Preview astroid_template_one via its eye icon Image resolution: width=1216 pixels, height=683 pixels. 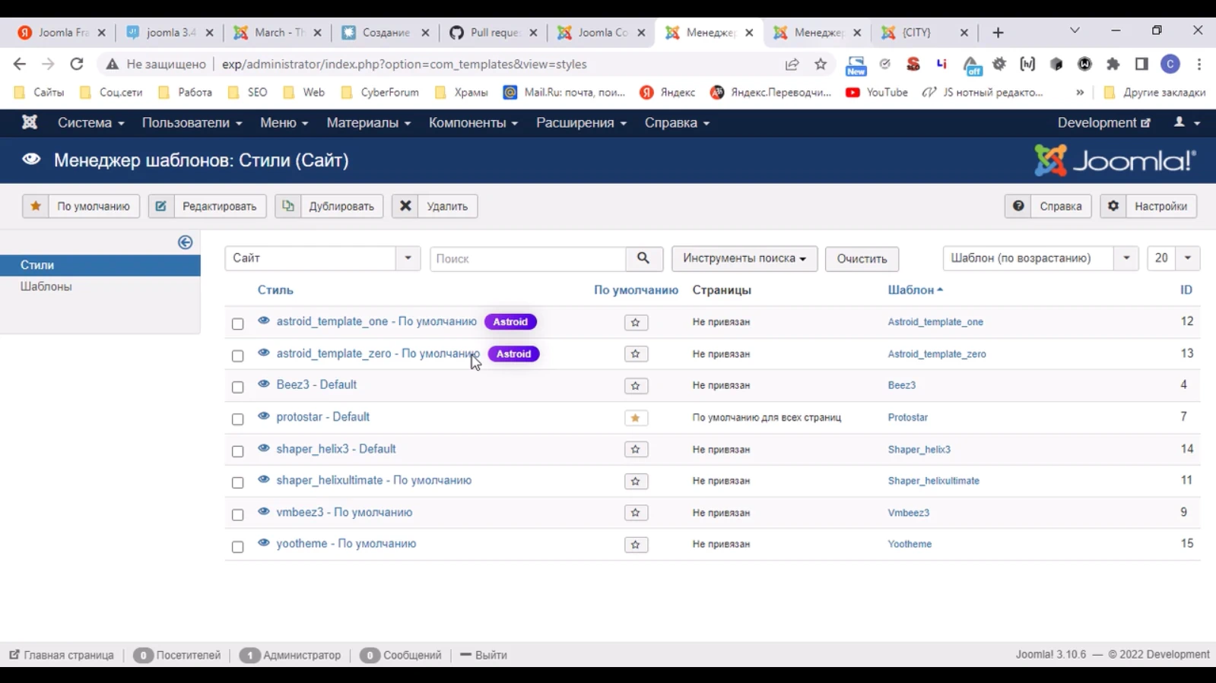pos(264,321)
